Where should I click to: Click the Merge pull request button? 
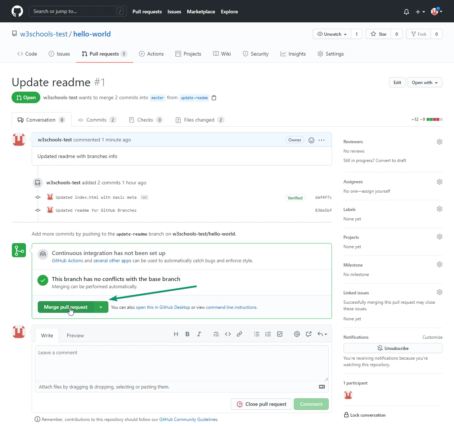pyautogui.click(x=66, y=307)
